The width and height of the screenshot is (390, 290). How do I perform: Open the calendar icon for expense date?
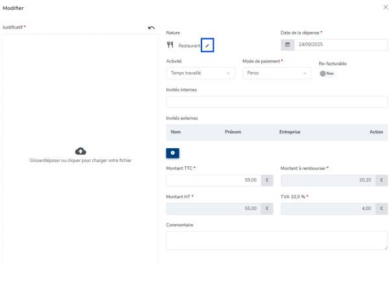tap(287, 46)
